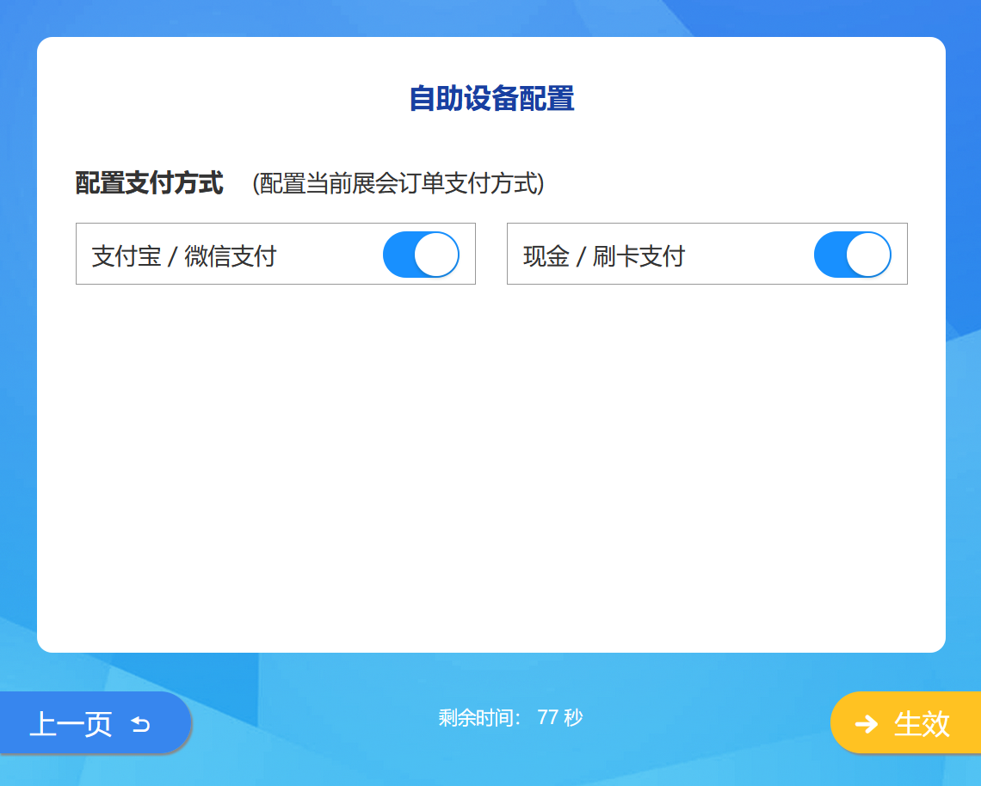Click the 配置支付方式 heading
Screen dimensions: 981x786
(x=150, y=183)
